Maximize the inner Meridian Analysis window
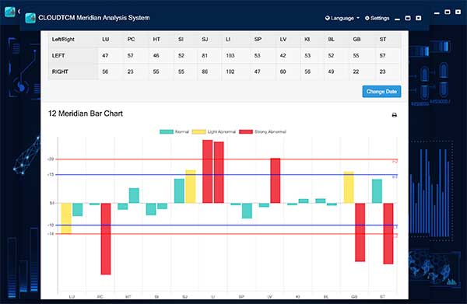Screen dimensions: 467x304 408,18
